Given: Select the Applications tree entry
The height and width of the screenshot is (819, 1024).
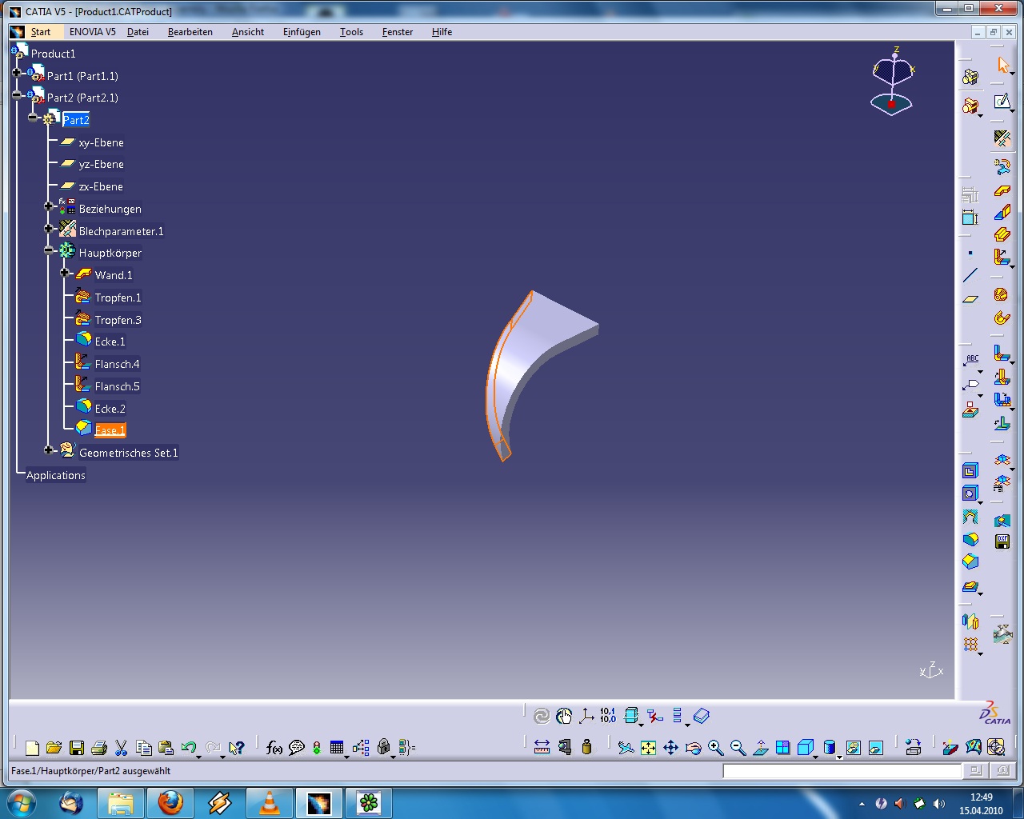Looking at the screenshot, I should (x=55, y=475).
